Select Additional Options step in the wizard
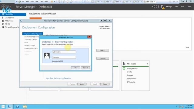The image size is (194, 109). pos(31,40)
